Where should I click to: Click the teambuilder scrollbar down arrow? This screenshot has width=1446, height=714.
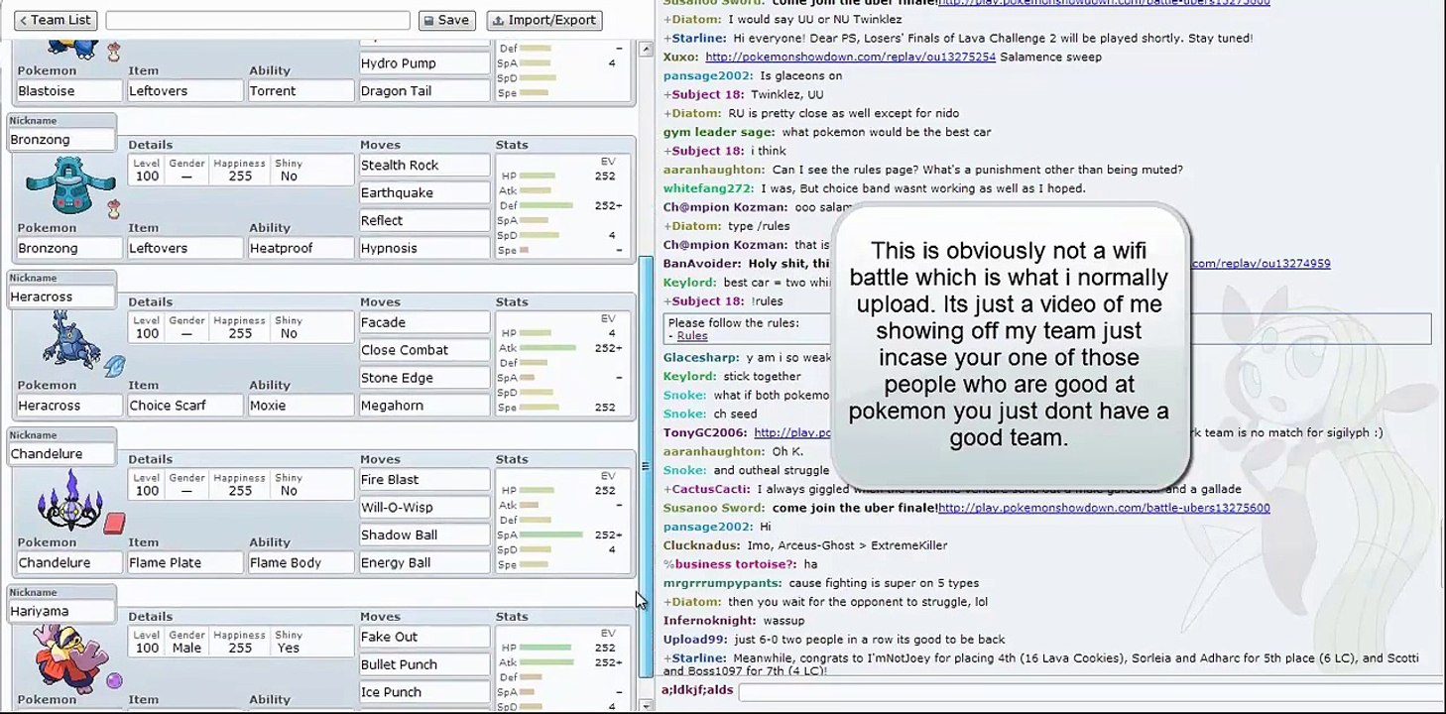click(647, 706)
